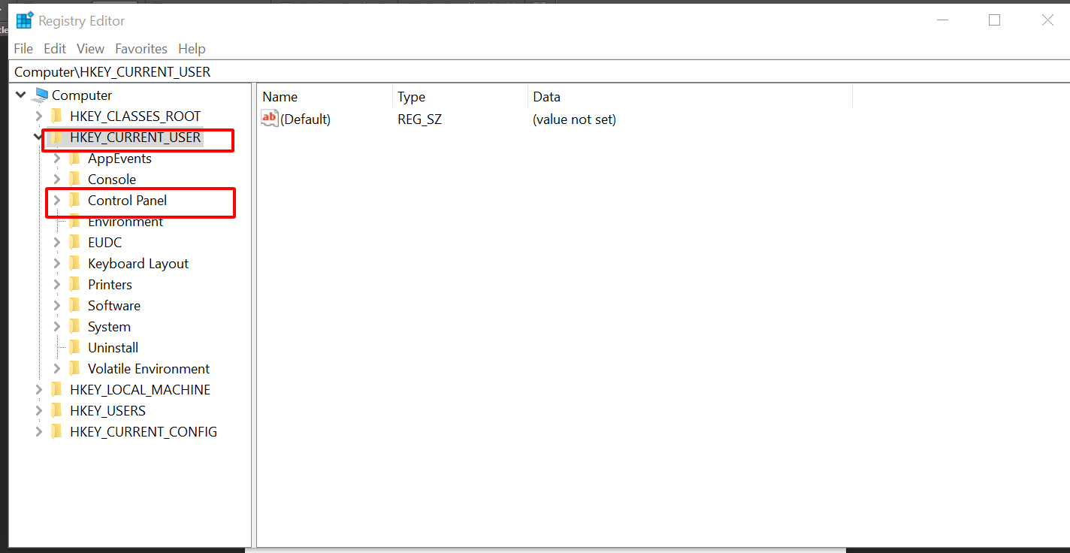Viewport: 1070px width, 553px height.
Task: Click the Printers folder icon
Action: (74, 284)
